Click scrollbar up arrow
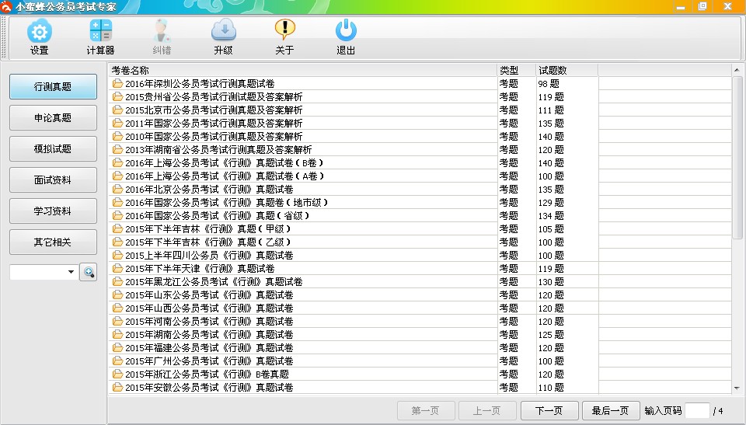This screenshot has width=746, height=425. tap(737, 70)
